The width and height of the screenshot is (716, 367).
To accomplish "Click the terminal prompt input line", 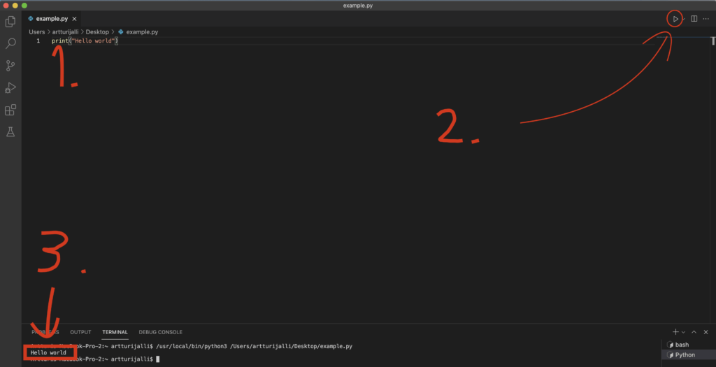I will (95, 359).
